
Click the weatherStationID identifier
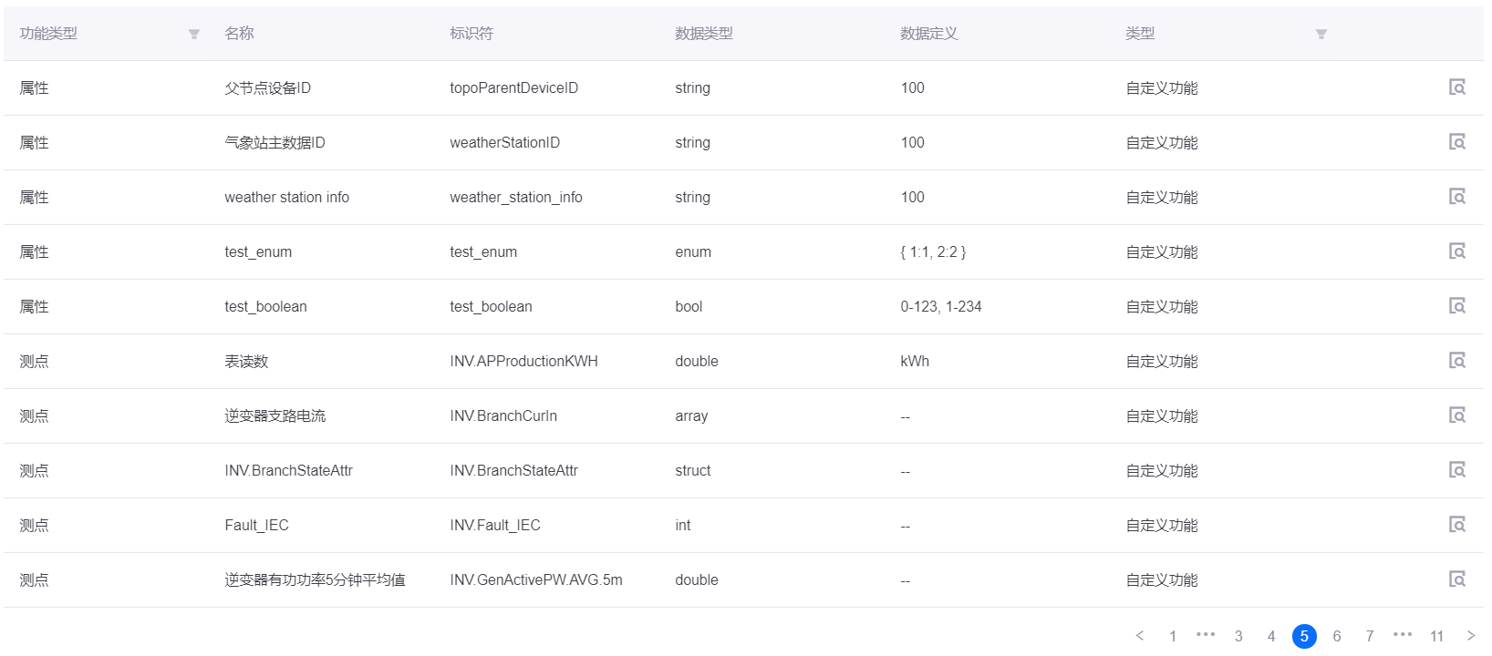click(x=505, y=142)
